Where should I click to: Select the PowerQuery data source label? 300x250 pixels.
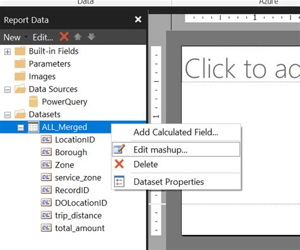click(65, 102)
